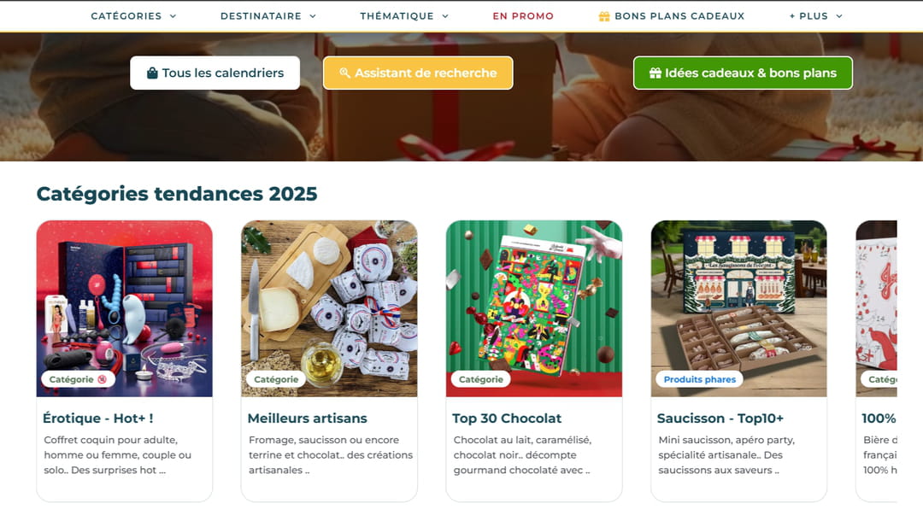Click the Produits phares badge
923x515 pixels.
699,379
